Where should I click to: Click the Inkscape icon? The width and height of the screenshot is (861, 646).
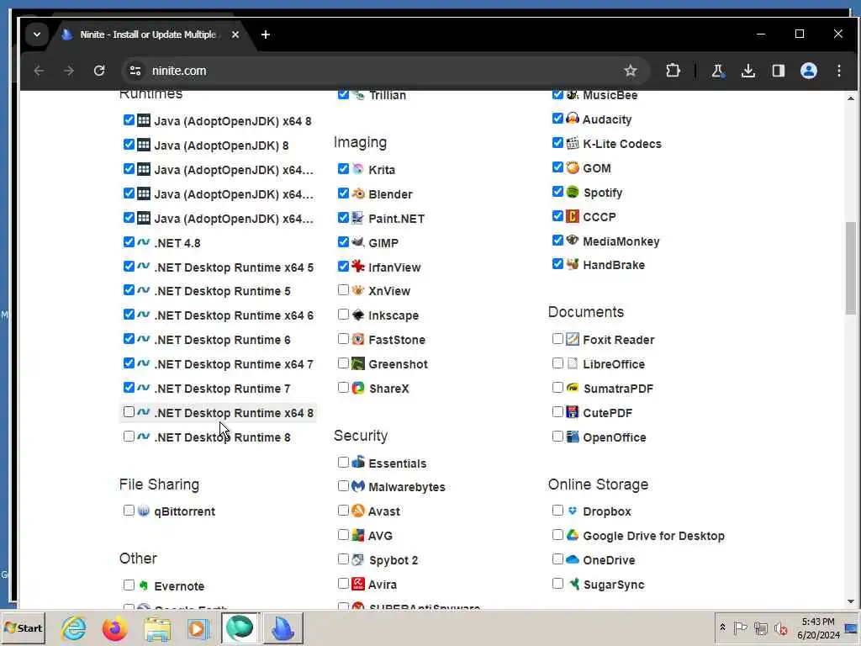click(x=358, y=315)
